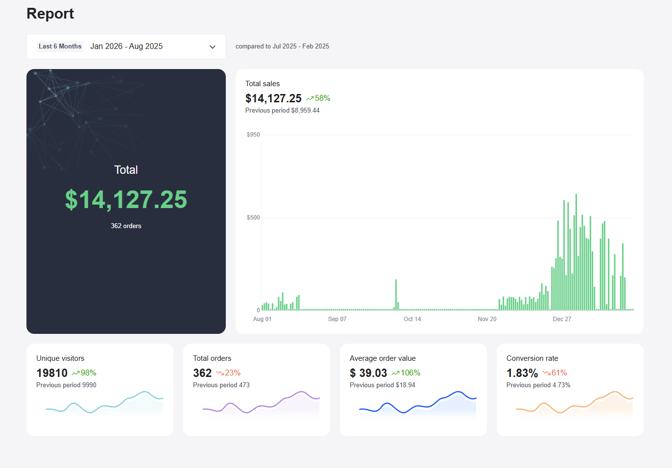This screenshot has height=468, width=672.
Task: Click the 'Dec 27' x-axis label
Action: click(562, 319)
